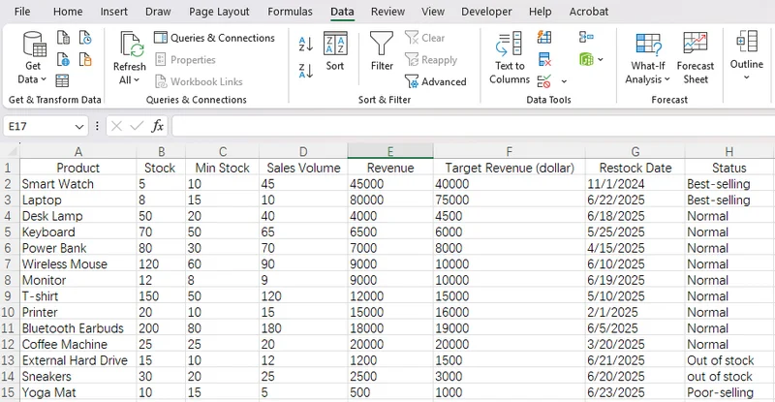Sort Z to A descending
Viewport: 775px width, 402px height.
coord(306,71)
